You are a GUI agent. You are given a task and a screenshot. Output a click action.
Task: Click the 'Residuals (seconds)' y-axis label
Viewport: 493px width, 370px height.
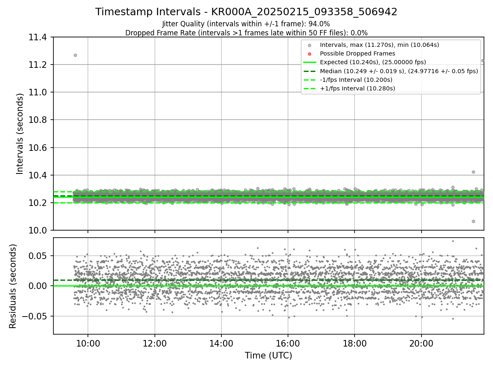(x=13, y=286)
